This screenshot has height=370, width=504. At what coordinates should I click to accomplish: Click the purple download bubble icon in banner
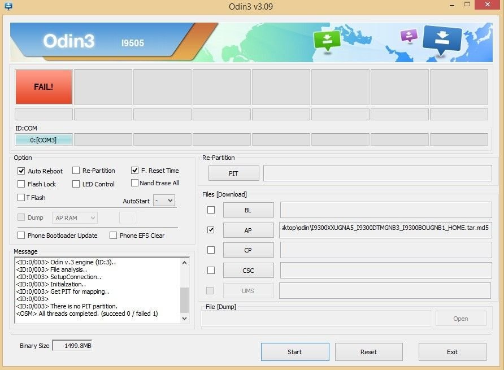[409, 36]
